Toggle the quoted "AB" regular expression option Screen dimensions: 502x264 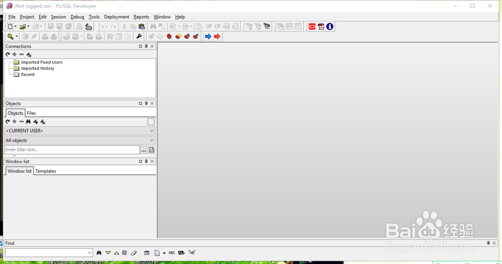tap(192, 252)
